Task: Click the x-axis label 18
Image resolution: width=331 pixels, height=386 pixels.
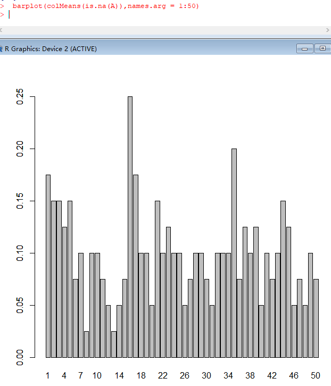Action: pos(141,376)
